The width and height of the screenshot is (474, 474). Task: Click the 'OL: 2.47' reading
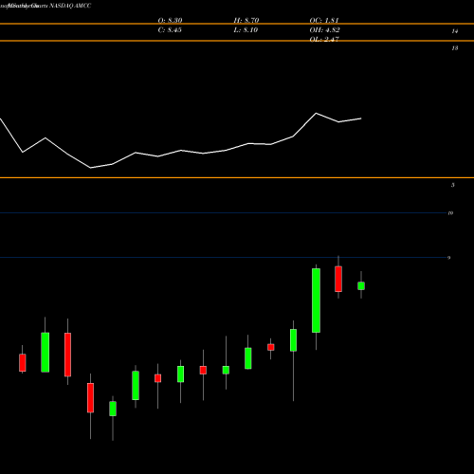click(324, 39)
